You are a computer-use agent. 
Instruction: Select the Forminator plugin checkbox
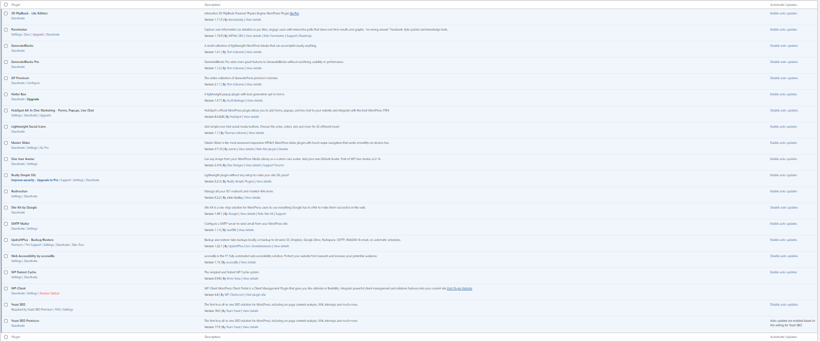click(x=6, y=30)
